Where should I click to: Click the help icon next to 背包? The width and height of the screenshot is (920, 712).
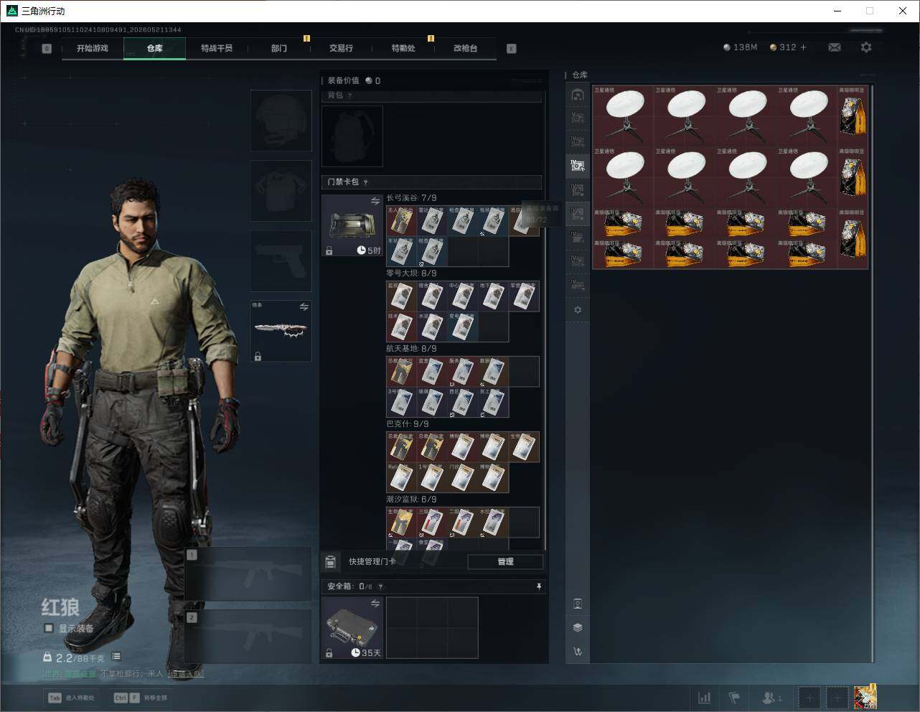pos(350,95)
